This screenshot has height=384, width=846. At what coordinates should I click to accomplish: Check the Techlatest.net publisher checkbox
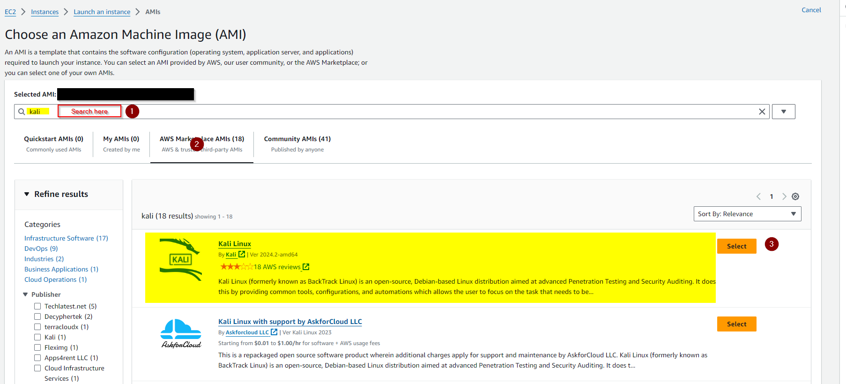click(x=37, y=306)
